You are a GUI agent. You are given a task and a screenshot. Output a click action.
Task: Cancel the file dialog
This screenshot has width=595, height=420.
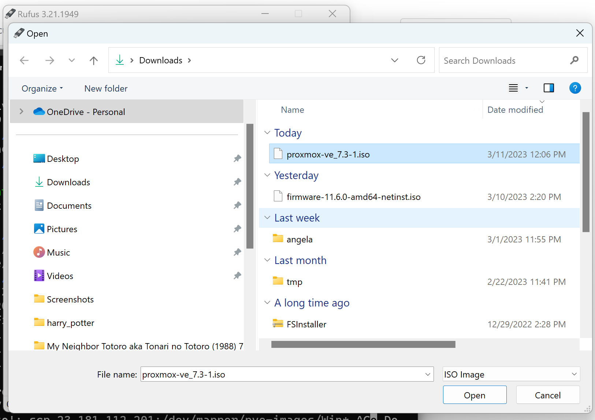(547, 395)
